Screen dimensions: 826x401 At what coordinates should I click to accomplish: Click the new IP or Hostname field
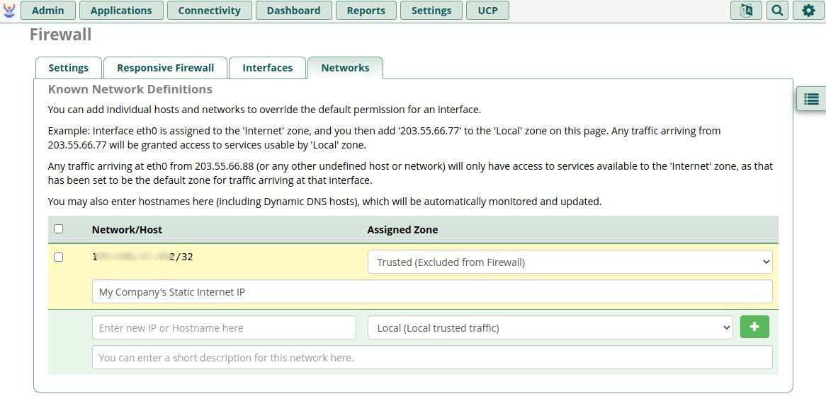pos(224,328)
